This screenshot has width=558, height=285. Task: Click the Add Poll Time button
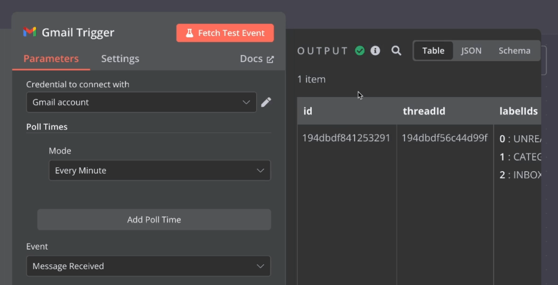[154, 220]
